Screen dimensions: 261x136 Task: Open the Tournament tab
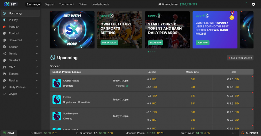[67, 4]
